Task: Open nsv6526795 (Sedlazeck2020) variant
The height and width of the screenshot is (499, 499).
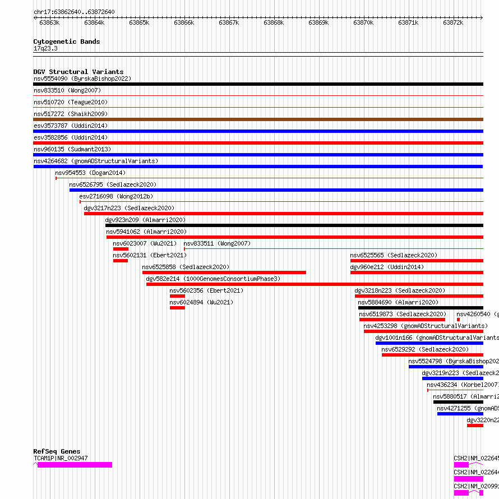Action: (113, 184)
